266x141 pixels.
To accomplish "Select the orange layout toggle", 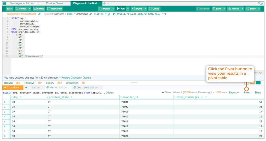I will (x=252, y=83).
